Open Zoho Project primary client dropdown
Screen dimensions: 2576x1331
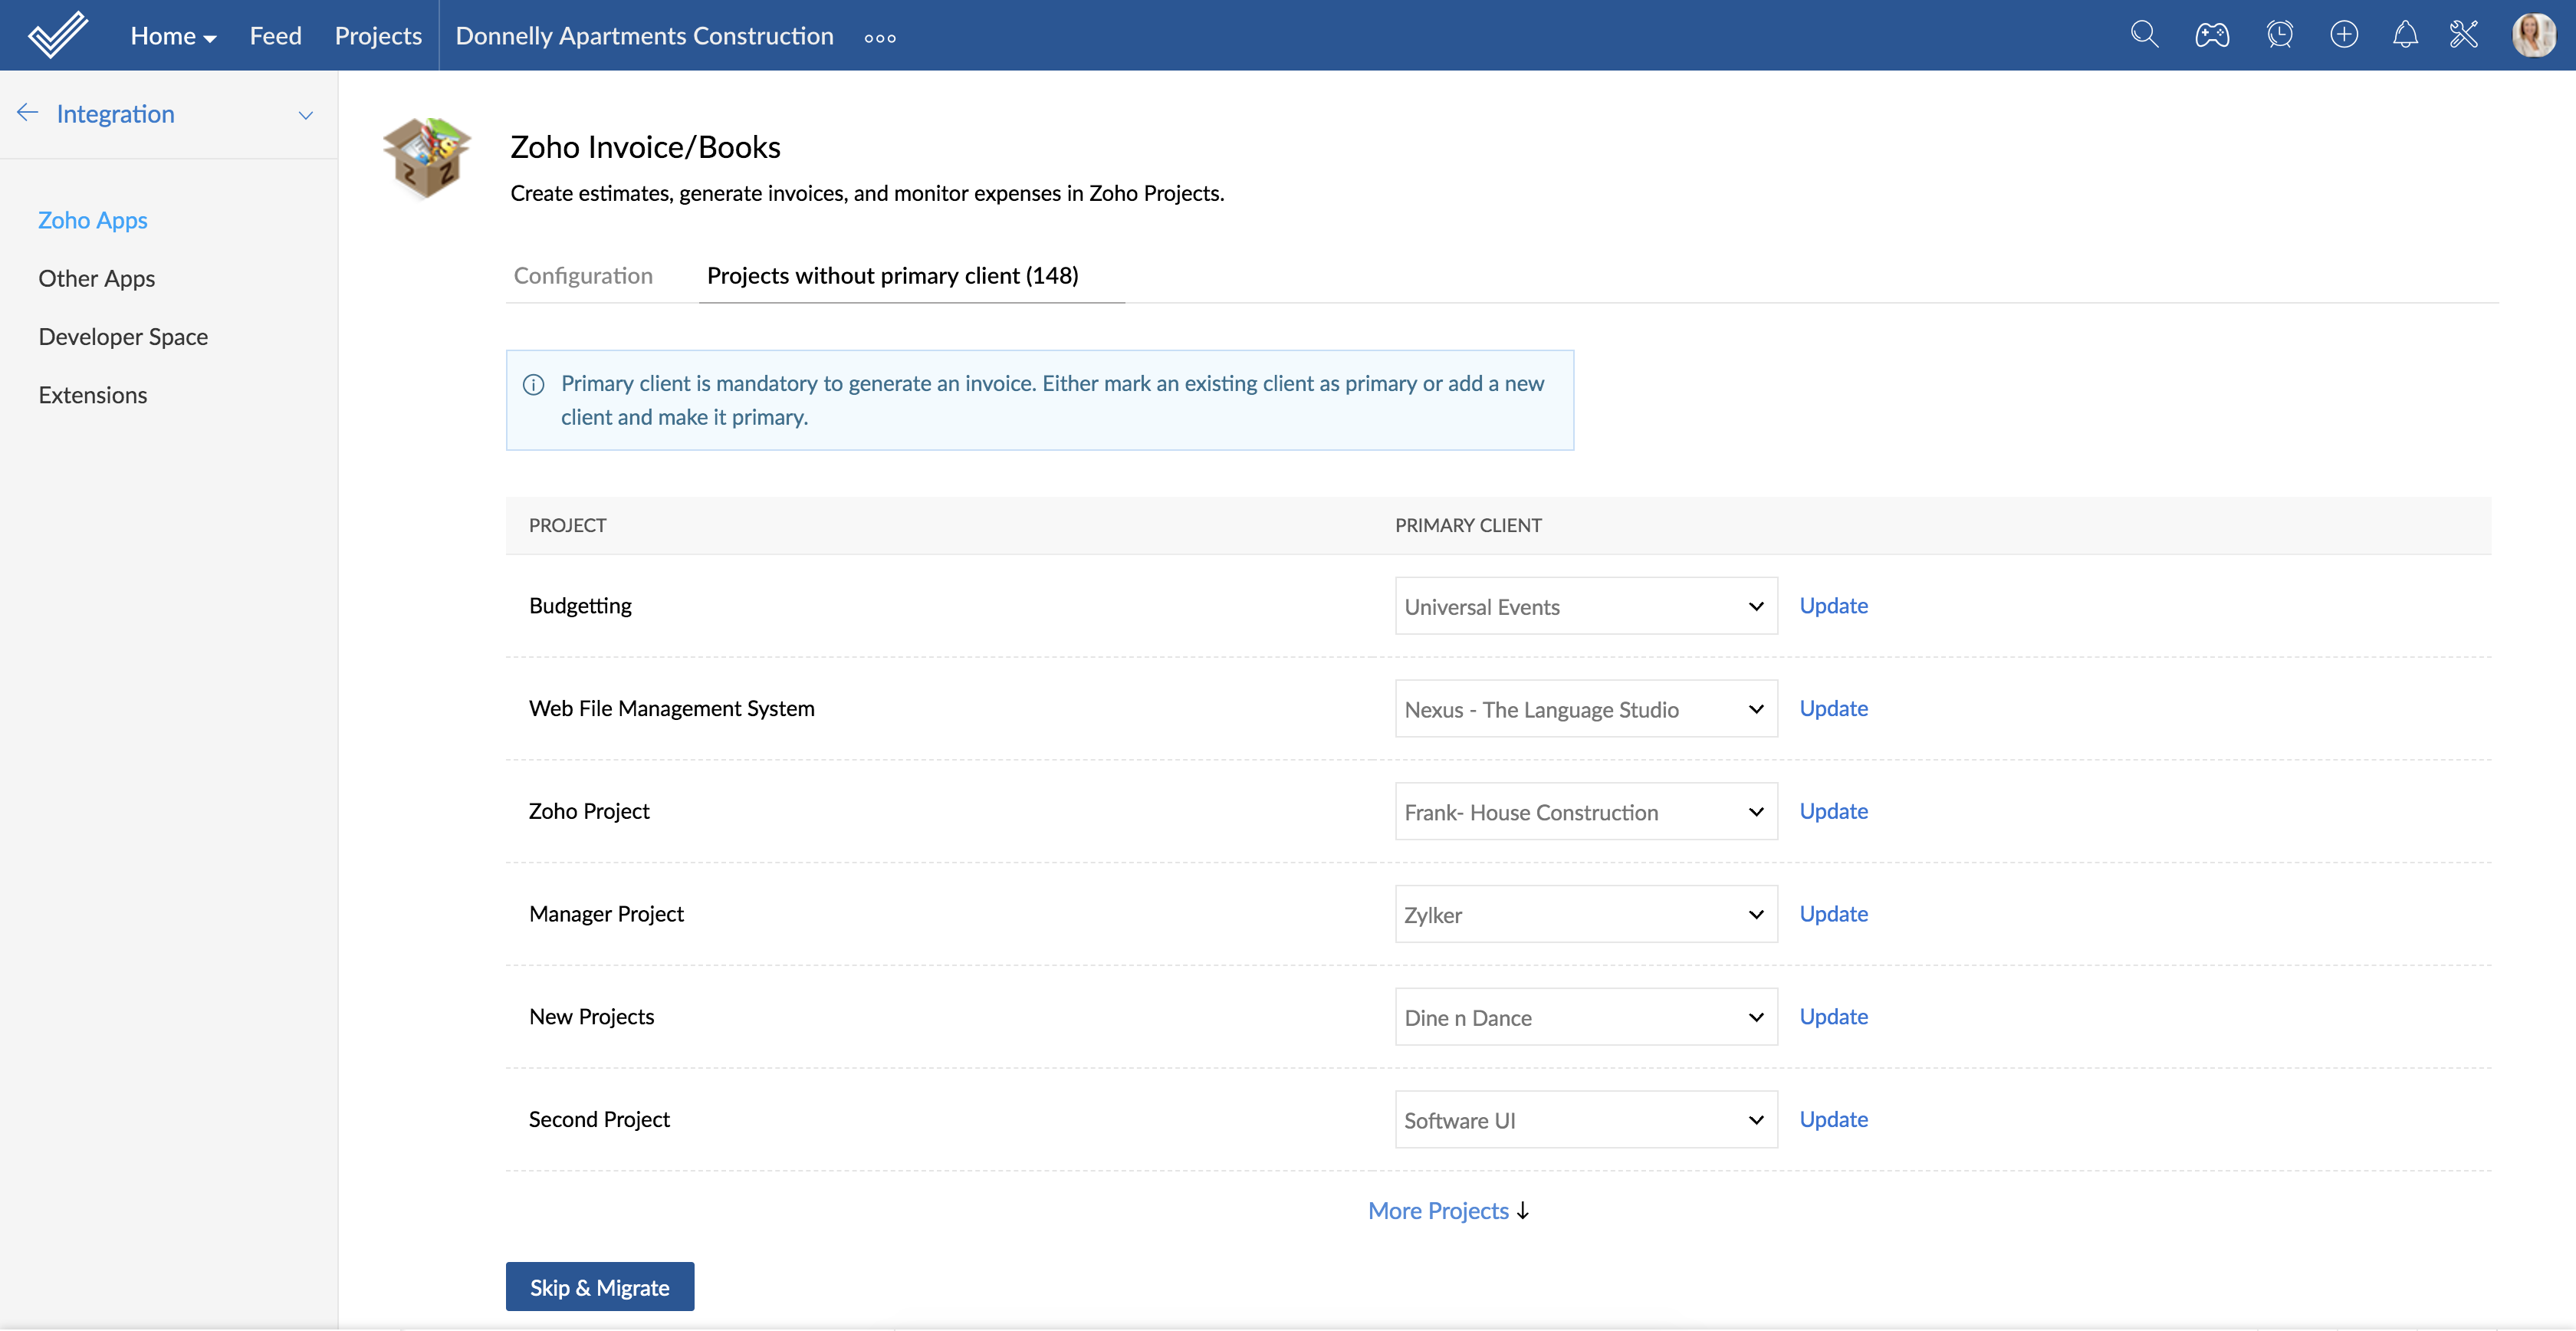point(1586,812)
